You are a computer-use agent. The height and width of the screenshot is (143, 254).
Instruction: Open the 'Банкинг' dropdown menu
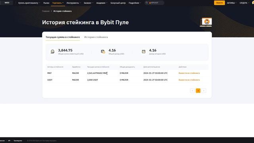coord(89,3)
